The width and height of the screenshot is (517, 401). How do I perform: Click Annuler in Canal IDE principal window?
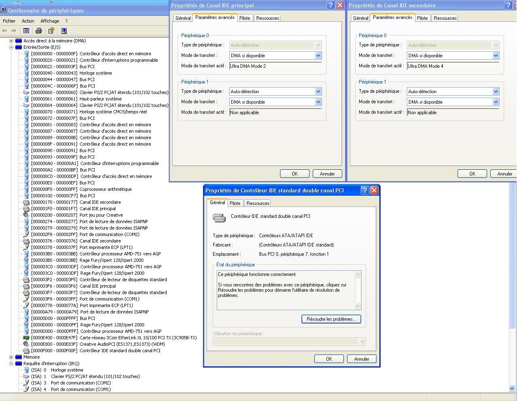327,174
